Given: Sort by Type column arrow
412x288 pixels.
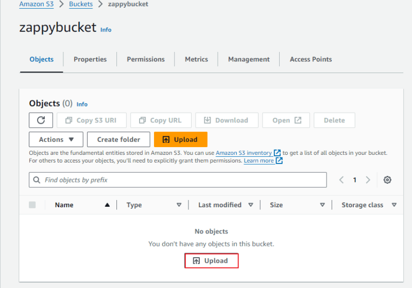Looking at the screenshot, I should click(x=179, y=205).
